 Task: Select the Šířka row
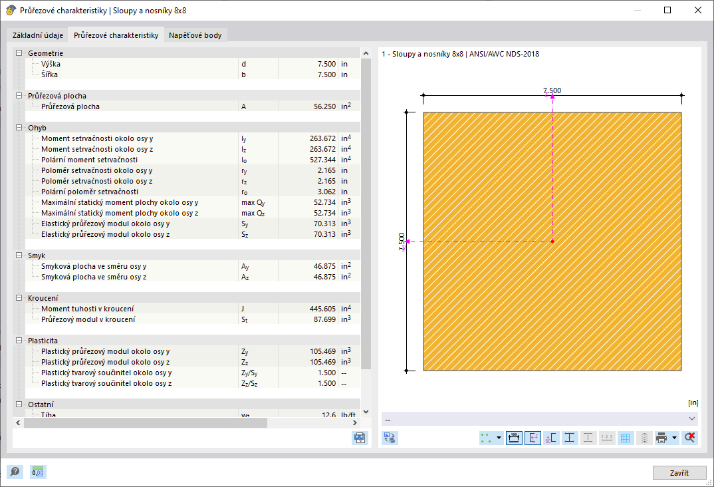click(x=193, y=75)
